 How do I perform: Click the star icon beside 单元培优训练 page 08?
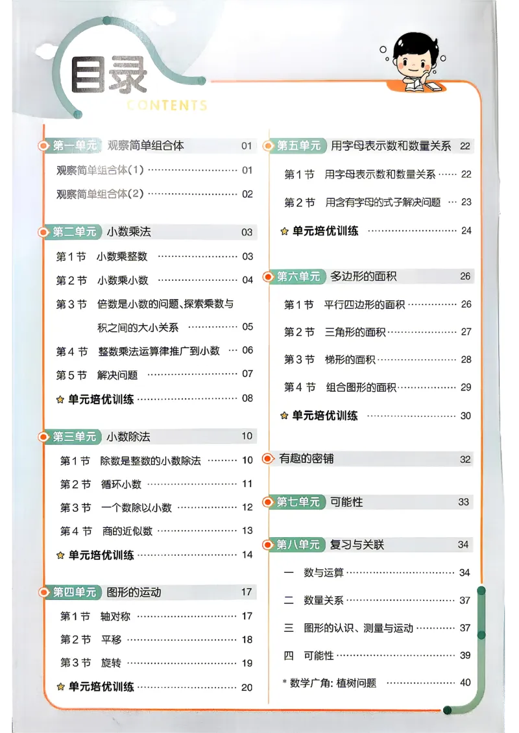click(60, 400)
